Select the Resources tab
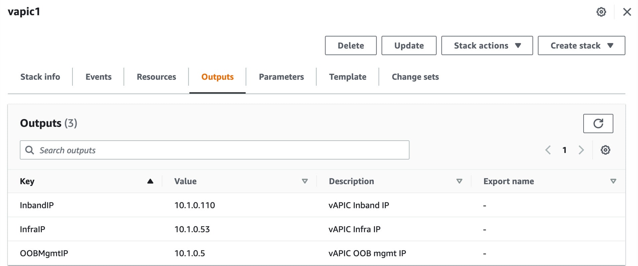Image resolution: width=638 pixels, height=266 pixels. pos(156,77)
